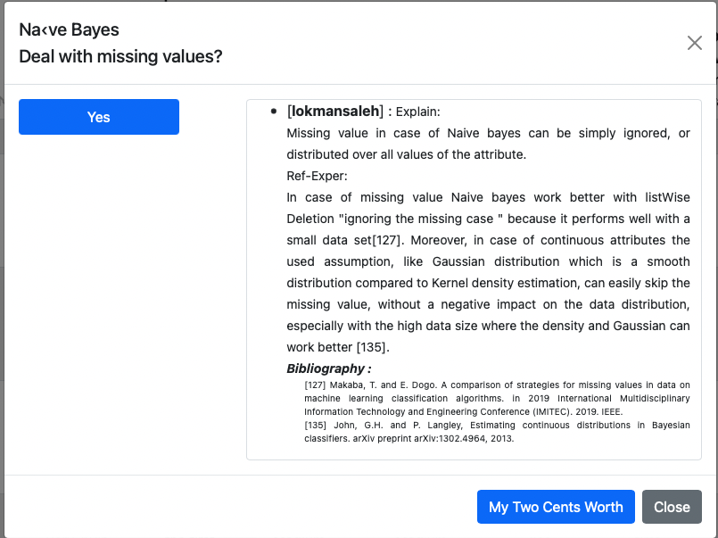The image size is (718, 538).
Task: Click the bullet point before lokmansaleh
Action: [274, 112]
